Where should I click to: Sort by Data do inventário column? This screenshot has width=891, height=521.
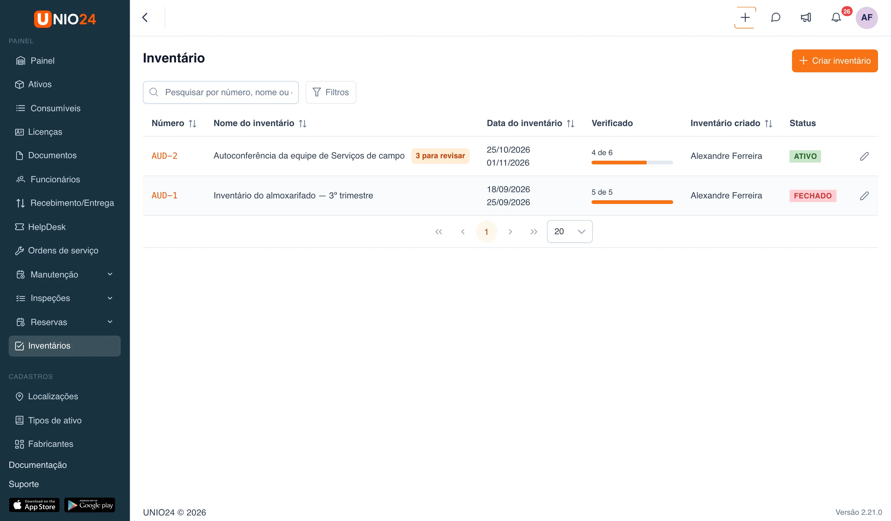pos(570,123)
